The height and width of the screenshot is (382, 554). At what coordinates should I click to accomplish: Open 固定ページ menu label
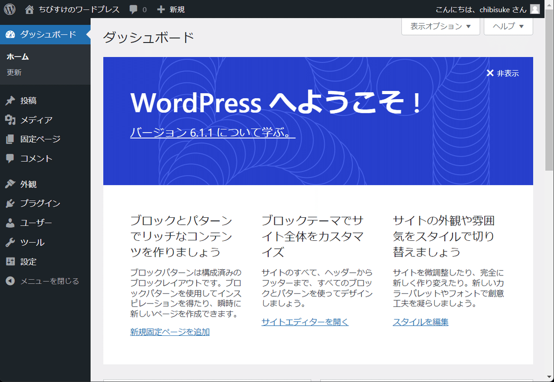pos(40,139)
